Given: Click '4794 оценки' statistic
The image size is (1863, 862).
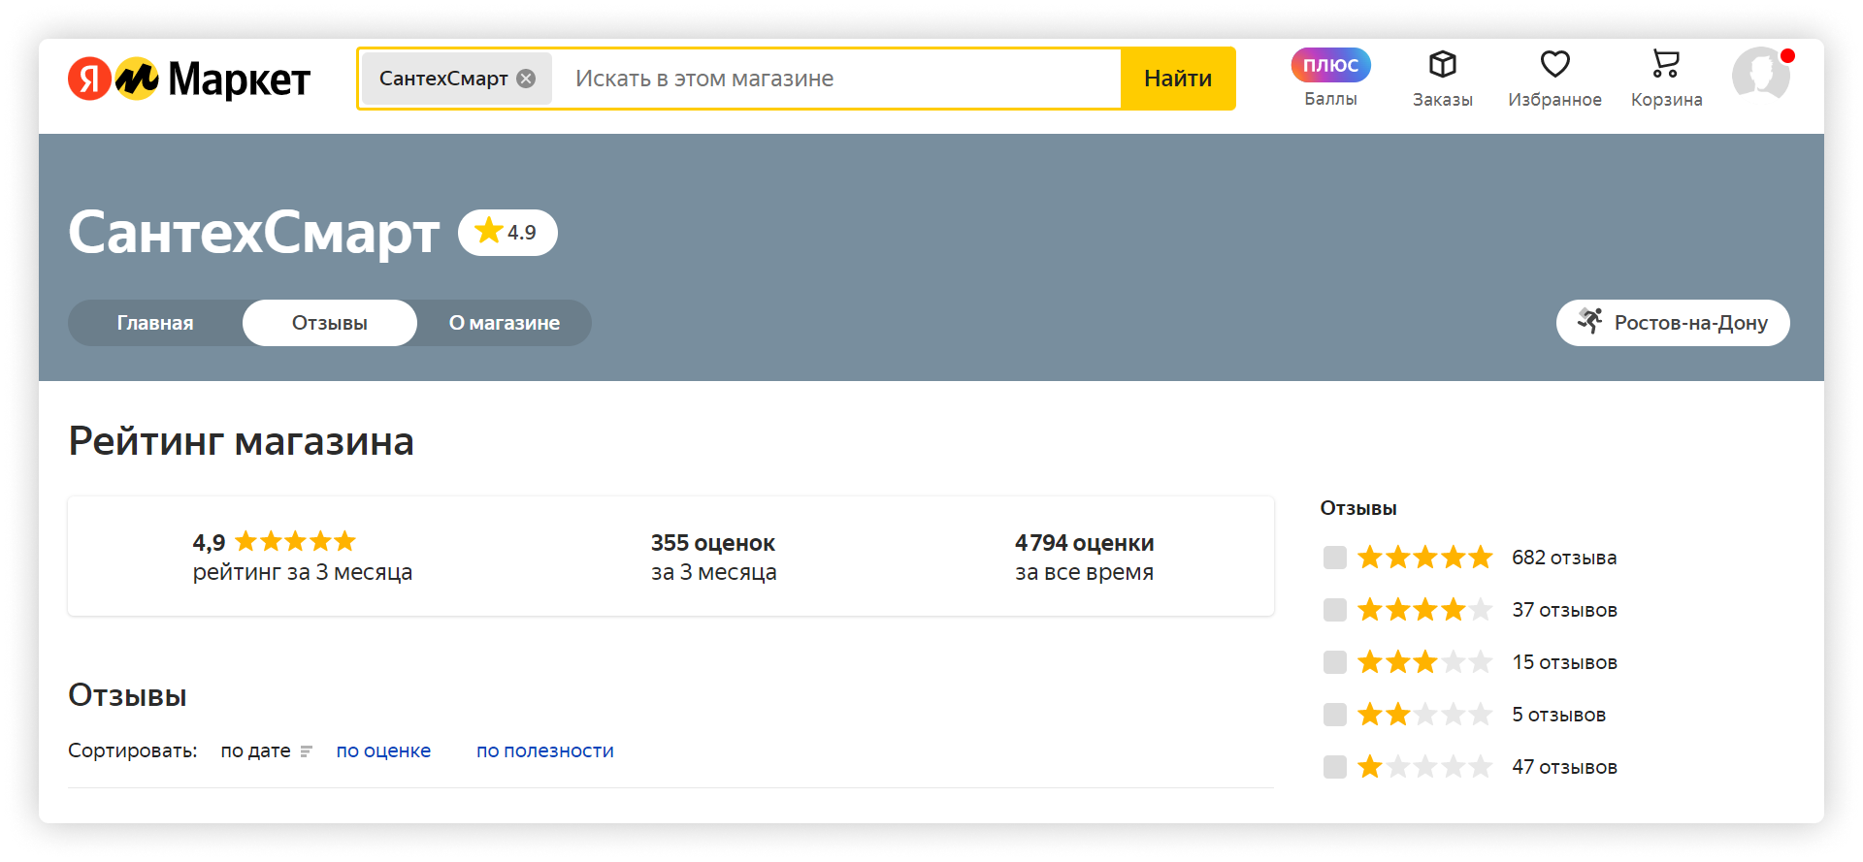Looking at the screenshot, I should pyautogui.click(x=1085, y=543).
